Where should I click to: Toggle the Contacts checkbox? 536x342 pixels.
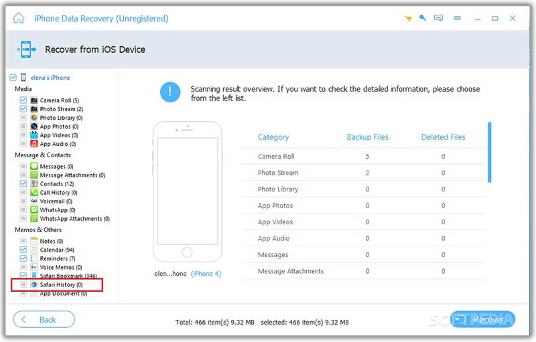coord(23,184)
